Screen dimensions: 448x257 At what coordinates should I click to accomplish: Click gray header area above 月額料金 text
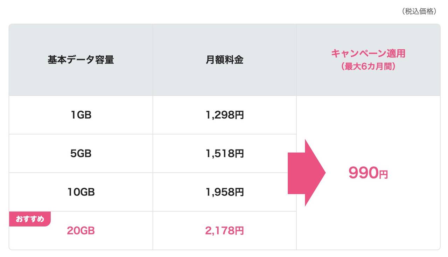[225, 39]
